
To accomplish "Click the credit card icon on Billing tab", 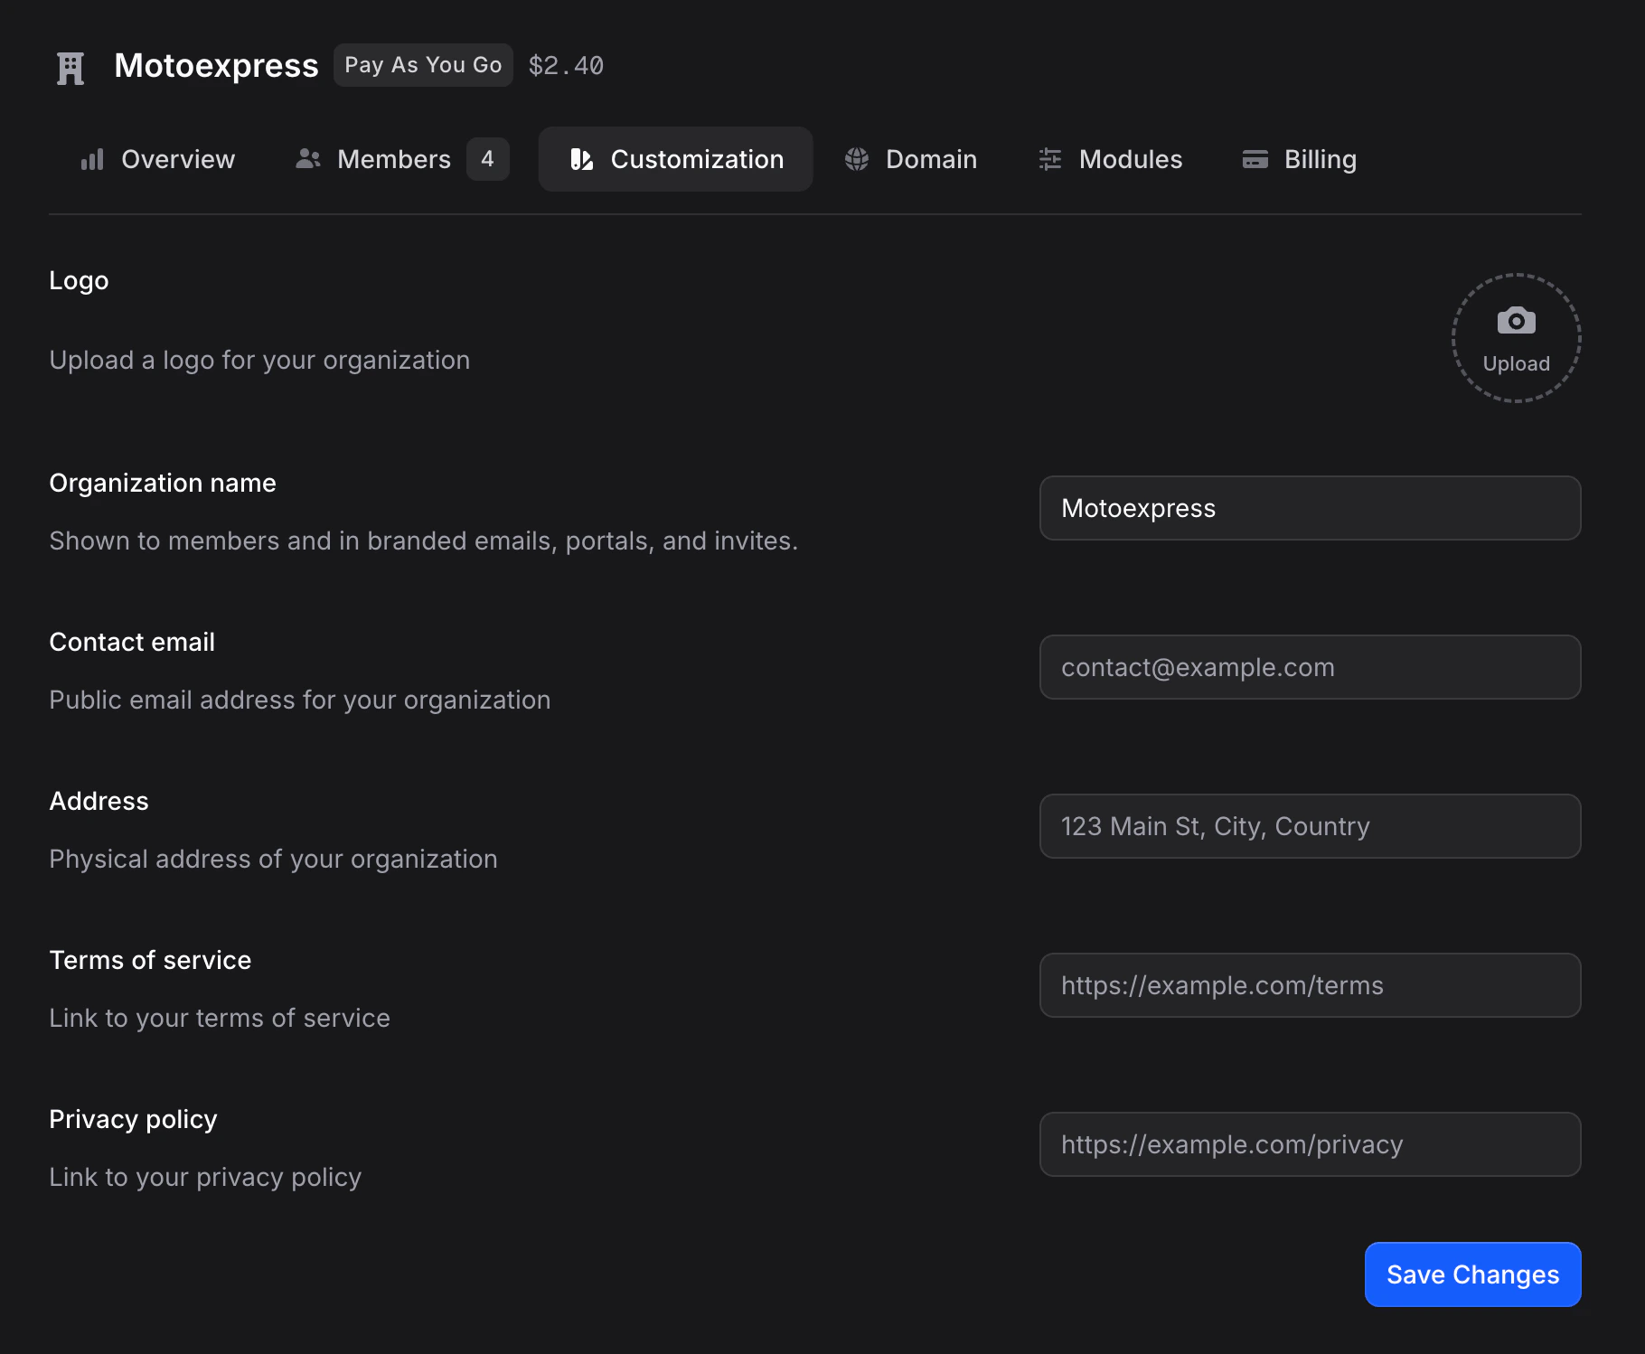I will [1255, 159].
